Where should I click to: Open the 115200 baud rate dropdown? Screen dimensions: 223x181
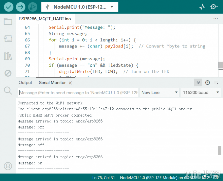201,93
